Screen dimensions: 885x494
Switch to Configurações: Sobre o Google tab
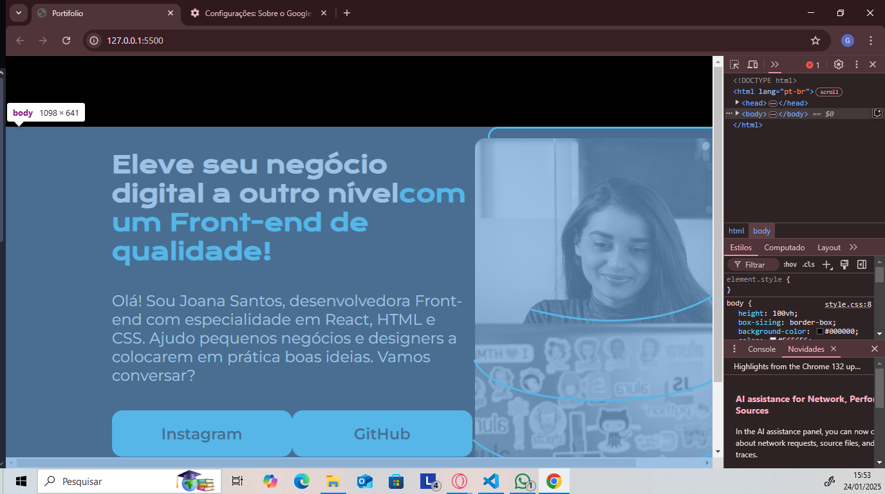pyautogui.click(x=258, y=13)
